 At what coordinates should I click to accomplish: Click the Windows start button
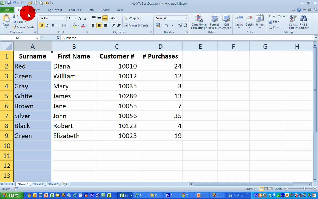tap(11, 195)
